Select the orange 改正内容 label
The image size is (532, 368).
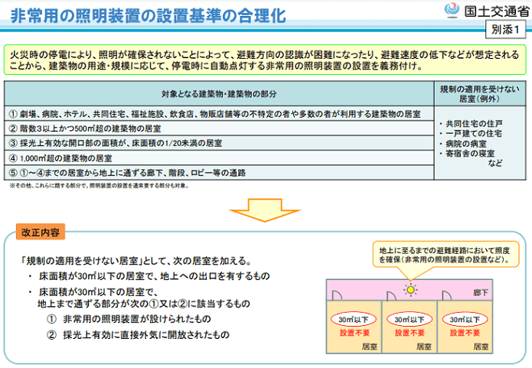43,230
